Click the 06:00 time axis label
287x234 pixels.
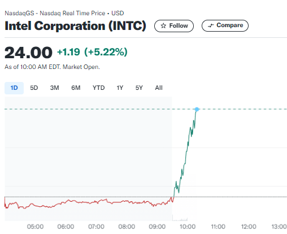click(66, 227)
